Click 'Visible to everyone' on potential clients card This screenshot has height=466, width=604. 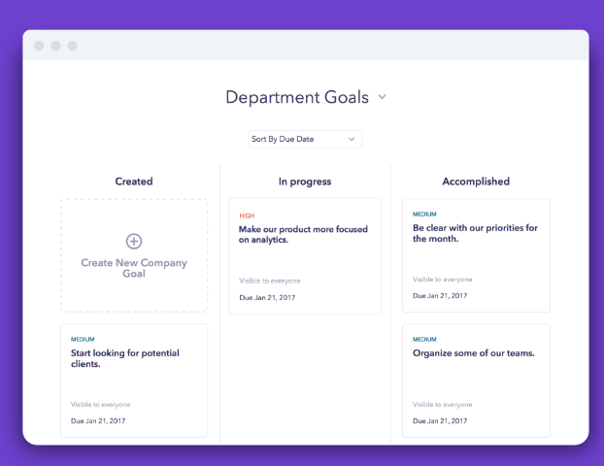100,404
